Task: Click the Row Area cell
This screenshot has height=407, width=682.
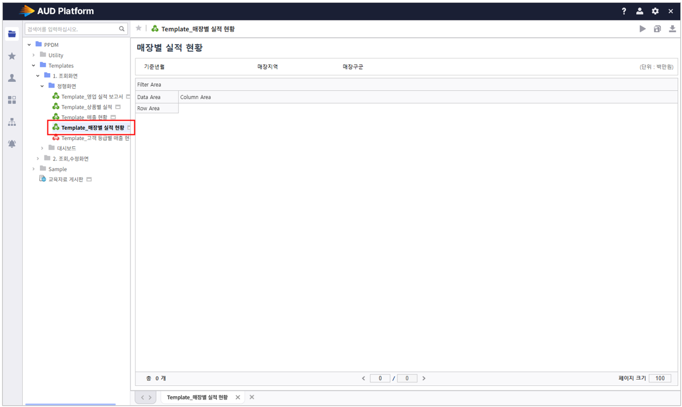Action: coord(157,108)
